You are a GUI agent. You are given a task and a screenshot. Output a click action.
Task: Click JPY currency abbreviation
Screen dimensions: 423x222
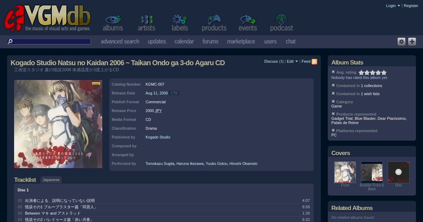pos(158,111)
